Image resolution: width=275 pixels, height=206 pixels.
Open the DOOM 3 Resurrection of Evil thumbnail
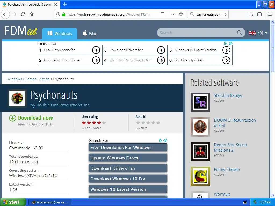click(200, 127)
